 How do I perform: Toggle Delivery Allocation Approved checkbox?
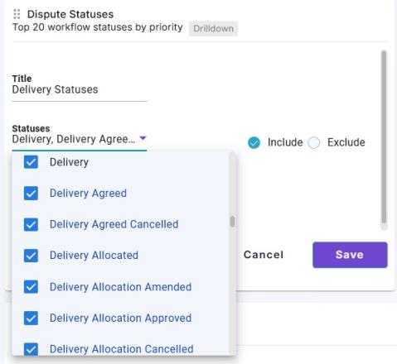point(31,318)
